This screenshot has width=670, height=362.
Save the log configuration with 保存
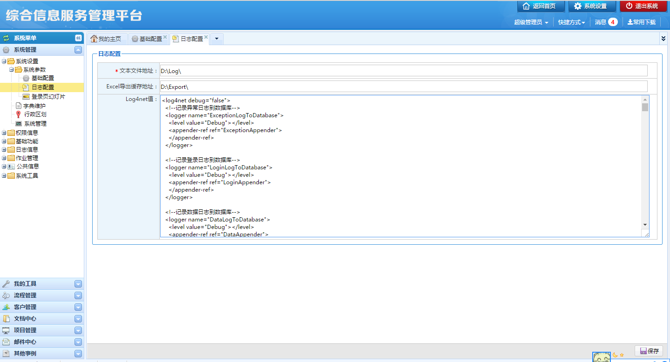[x=649, y=351]
